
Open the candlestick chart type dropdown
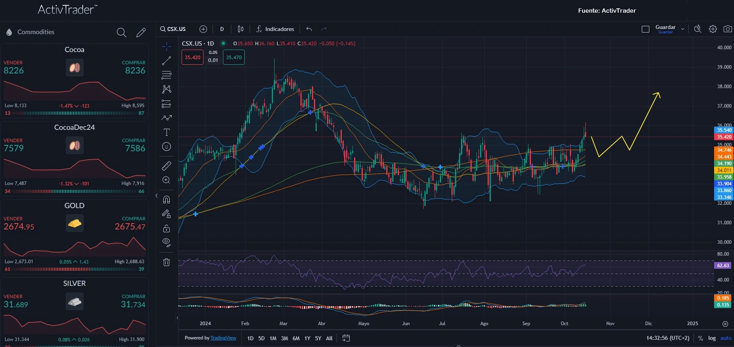(x=240, y=29)
